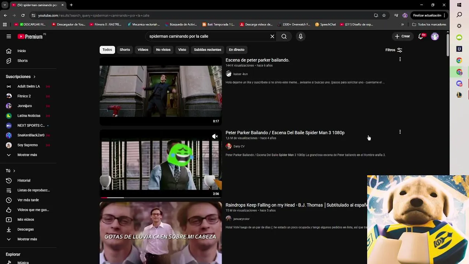Viewport: 469px width, 264px height.
Task: Go back with the browser back arrow
Action: 5,15
